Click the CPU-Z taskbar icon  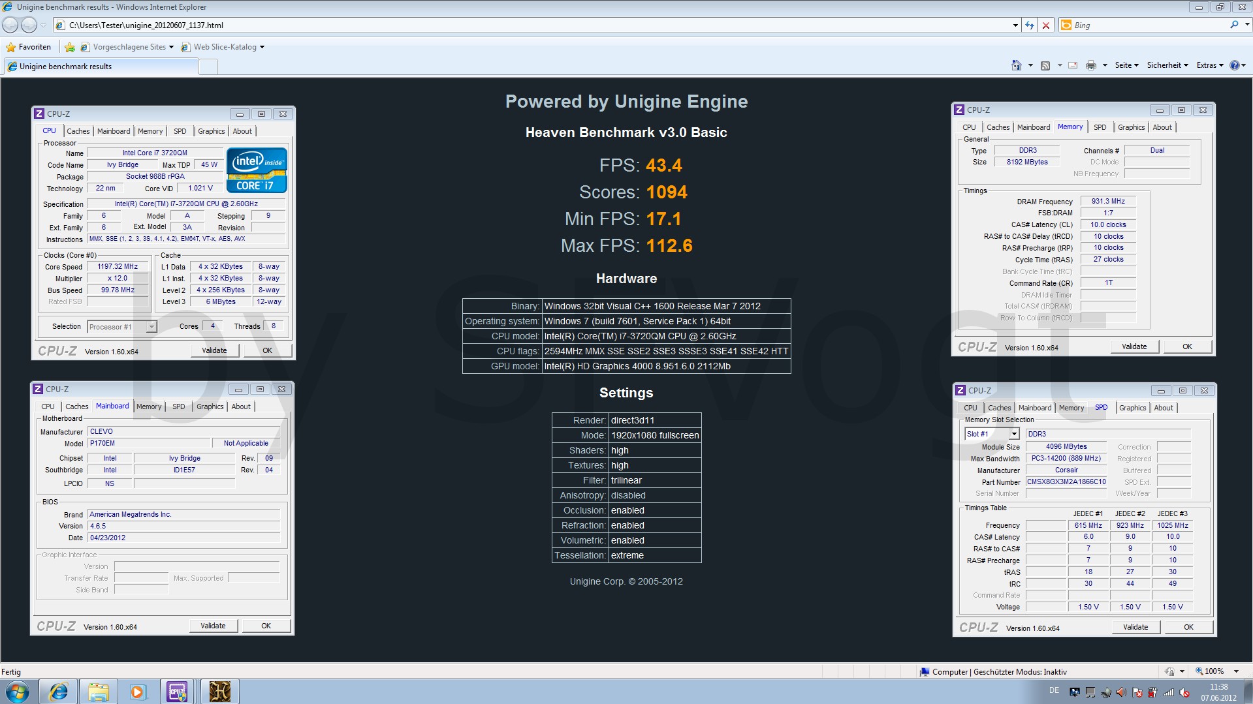177,692
